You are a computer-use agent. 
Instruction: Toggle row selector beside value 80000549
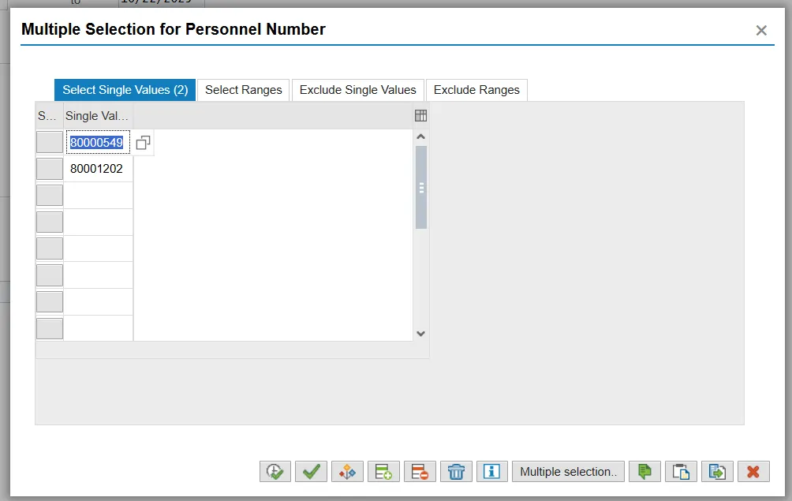tap(50, 143)
